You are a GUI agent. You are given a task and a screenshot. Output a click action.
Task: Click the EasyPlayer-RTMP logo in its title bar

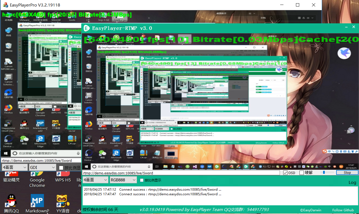pos(86,28)
